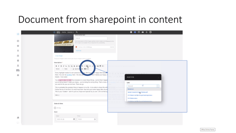Close the Add link dialog

158,78
